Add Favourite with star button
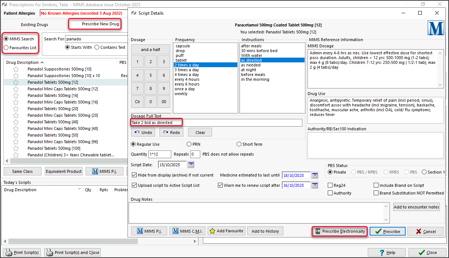 (x=227, y=231)
